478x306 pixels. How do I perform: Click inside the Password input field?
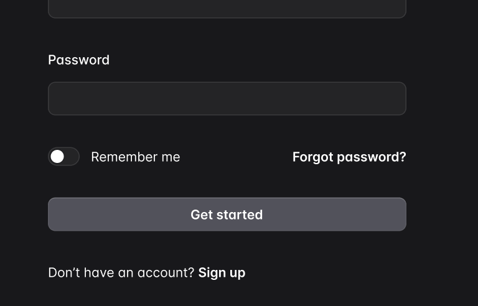(x=227, y=98)
